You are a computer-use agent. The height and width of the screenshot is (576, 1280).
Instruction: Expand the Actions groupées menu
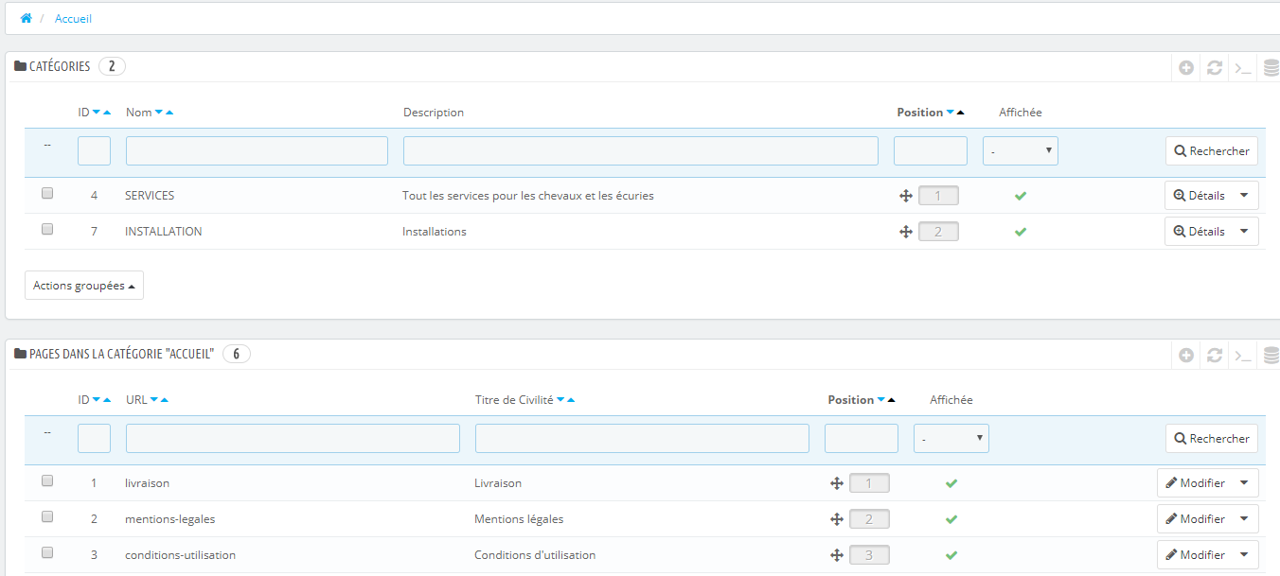(84, 286)
